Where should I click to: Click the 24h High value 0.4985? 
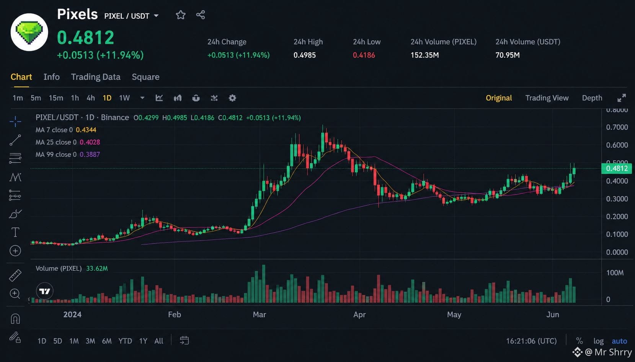(305, 55)
